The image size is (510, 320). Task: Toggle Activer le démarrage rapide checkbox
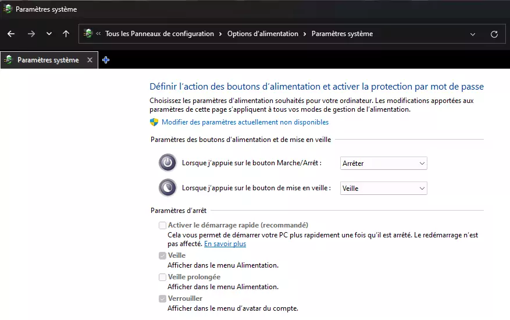[162, 225]
